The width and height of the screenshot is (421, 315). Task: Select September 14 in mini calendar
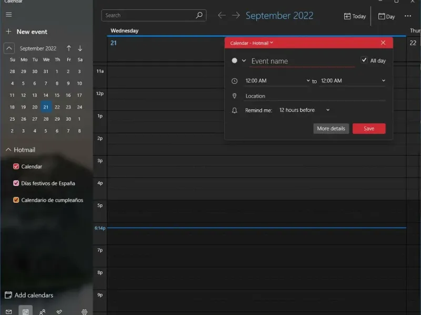[x=46, y=95]
